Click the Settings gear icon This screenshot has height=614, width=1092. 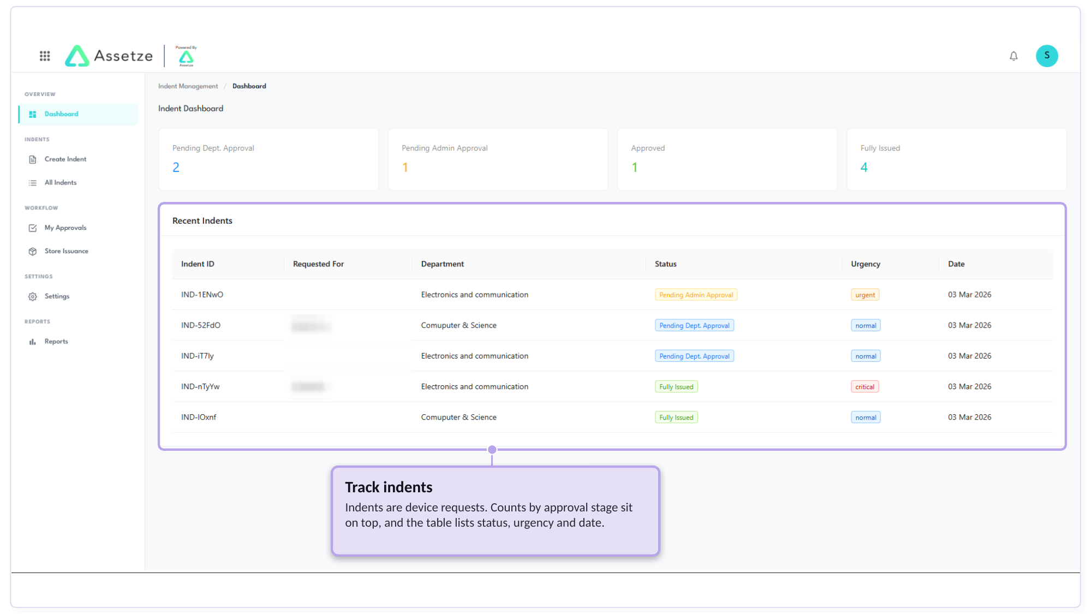pos(33,296)
